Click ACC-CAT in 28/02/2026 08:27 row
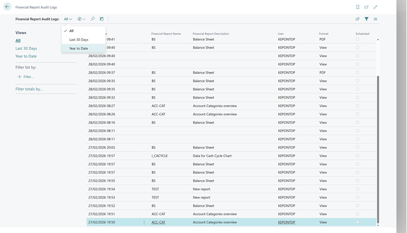Image resolution: width=407 pixels, height=233 pixels. (x=158, y=106)
